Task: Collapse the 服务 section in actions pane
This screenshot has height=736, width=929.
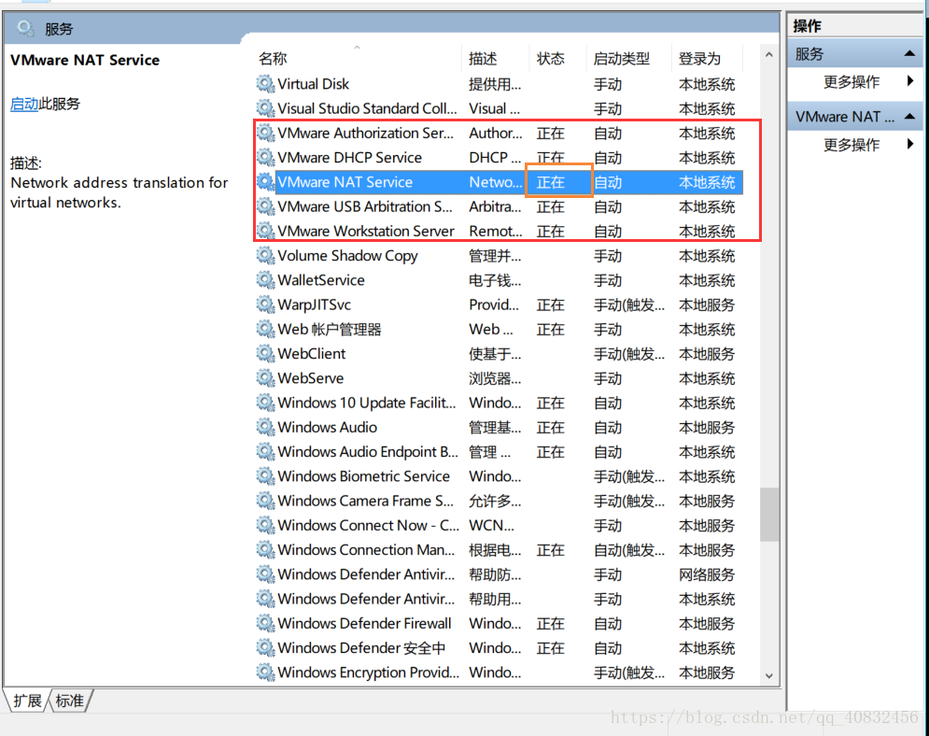Action: tap(909, 54)
